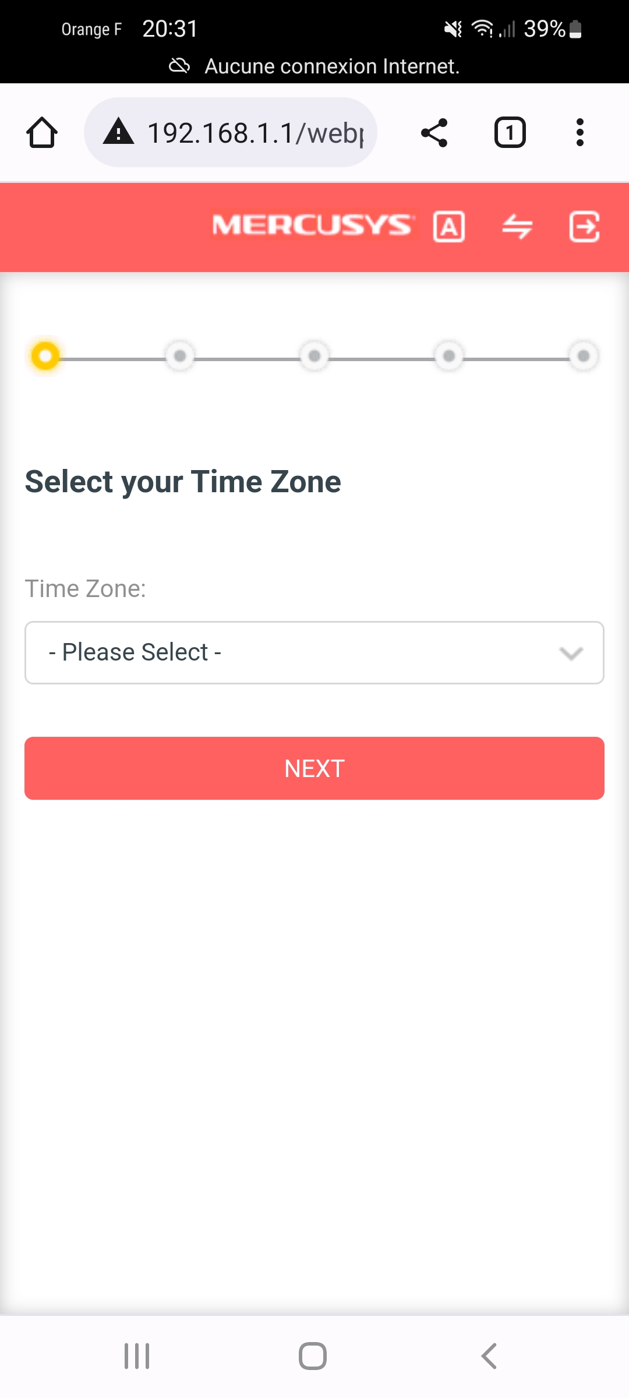Image resolution: width=629 pixels, height=1398 pixels.
Task: Tap the Mercusys language icon
Action: (449, 227)
